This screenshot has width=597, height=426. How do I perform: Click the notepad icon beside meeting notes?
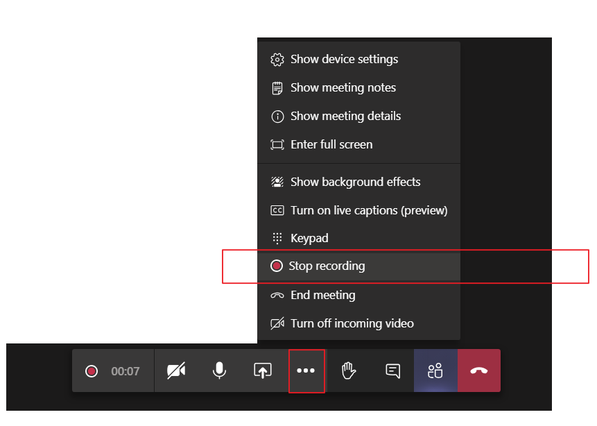[x=277, y=88]
